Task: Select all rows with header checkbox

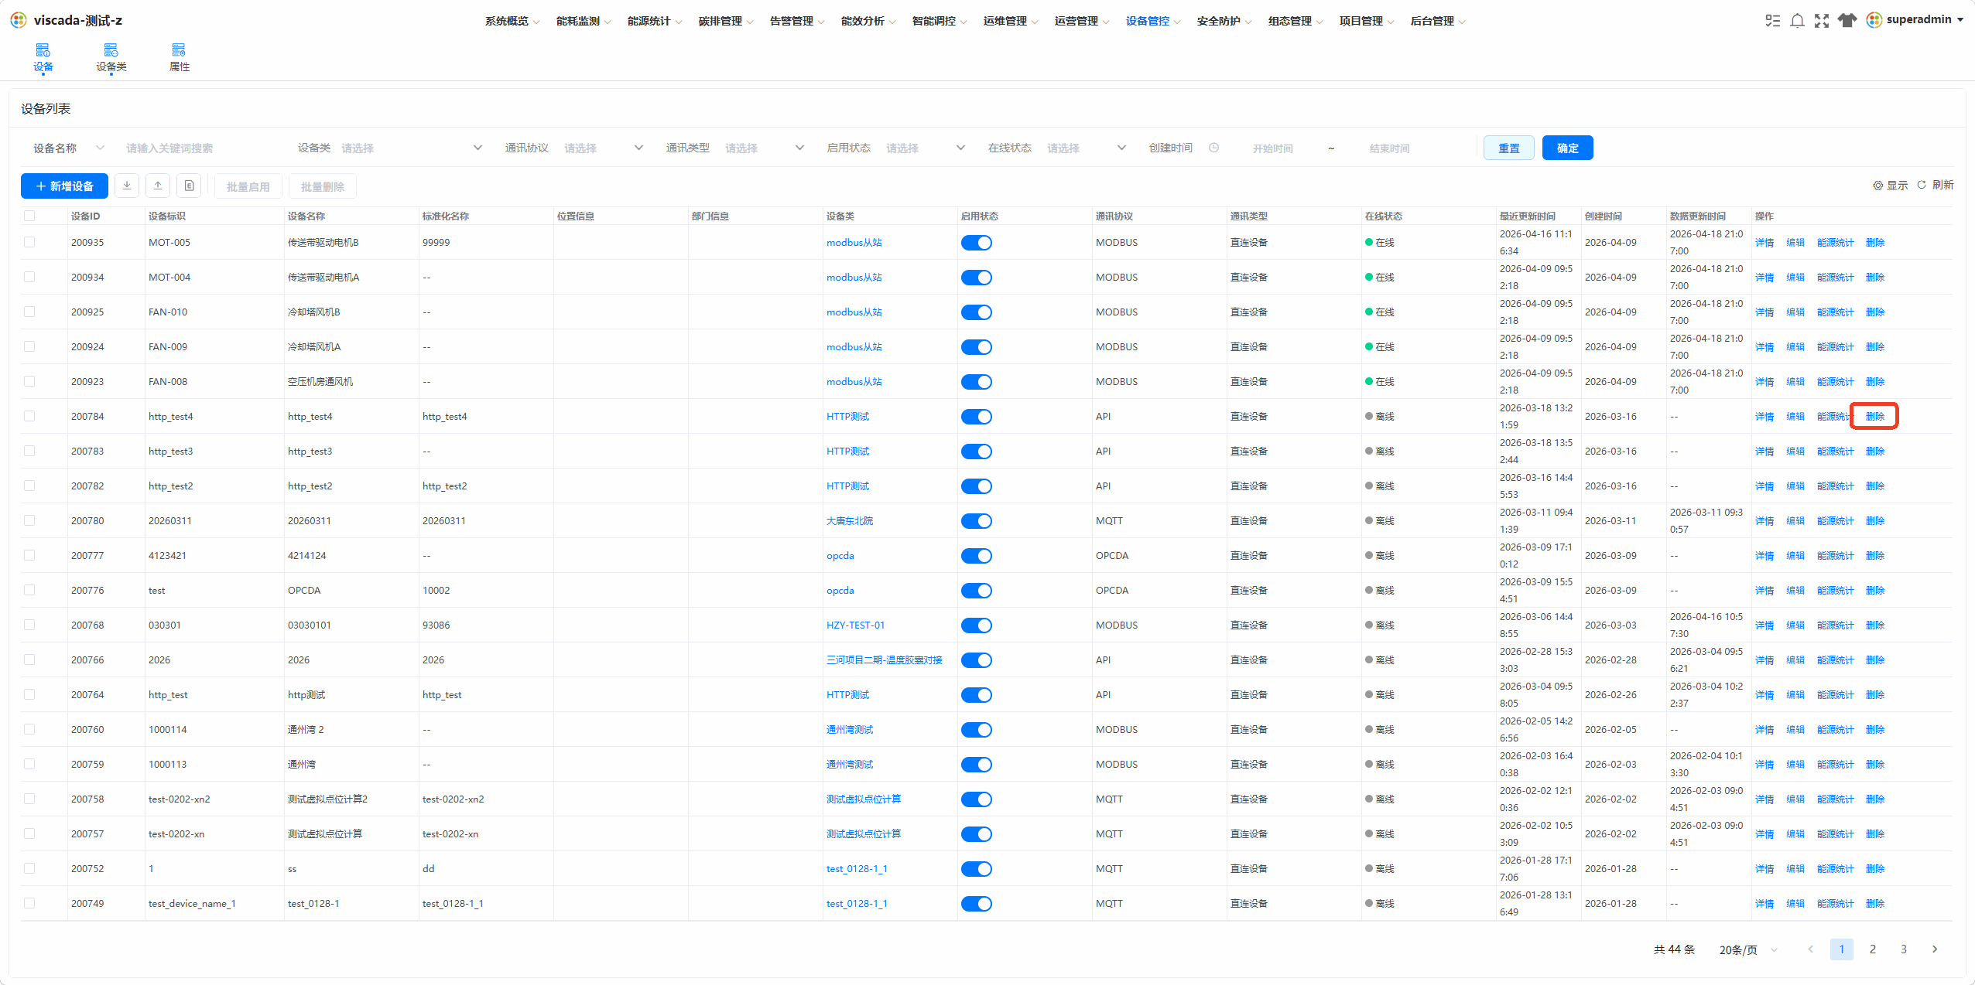Action: click(x=29, y=216)
